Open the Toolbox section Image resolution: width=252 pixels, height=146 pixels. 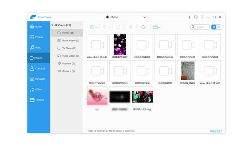click(x=39, y=100)
